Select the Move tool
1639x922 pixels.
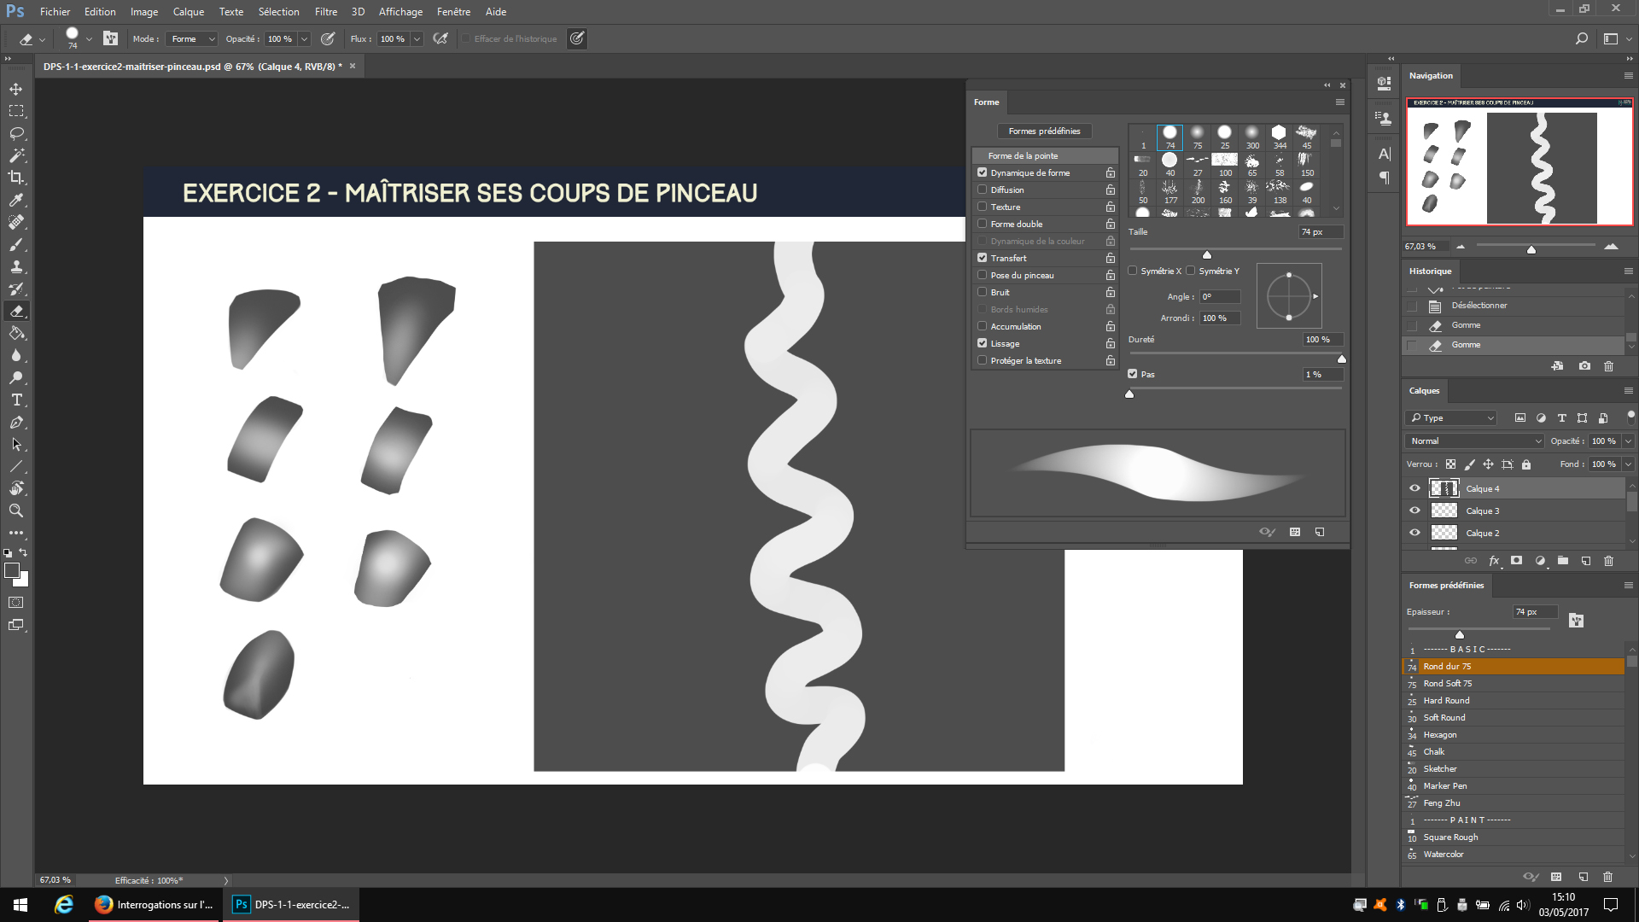click(15, 88)
